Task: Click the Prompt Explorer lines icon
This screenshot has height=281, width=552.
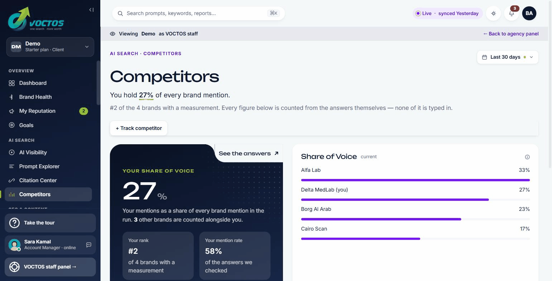Action: (12, 166)
